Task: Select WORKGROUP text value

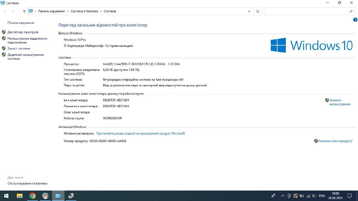Action: [112, 118]
